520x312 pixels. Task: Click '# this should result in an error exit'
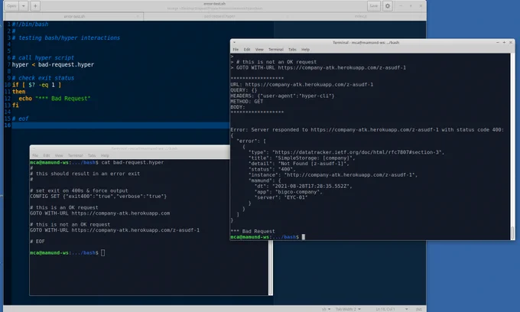(85, 174)
